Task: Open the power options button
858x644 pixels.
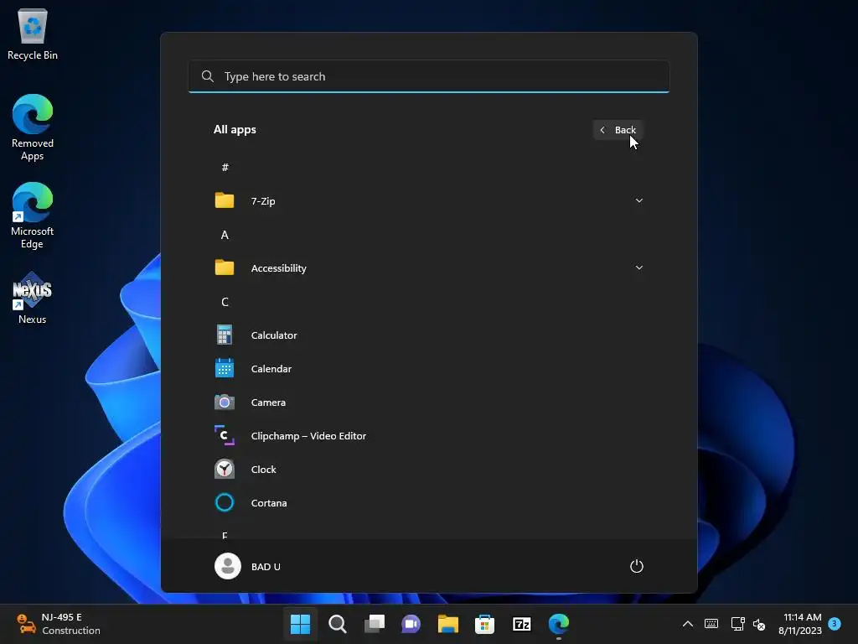Action: [x=637, y=566]
